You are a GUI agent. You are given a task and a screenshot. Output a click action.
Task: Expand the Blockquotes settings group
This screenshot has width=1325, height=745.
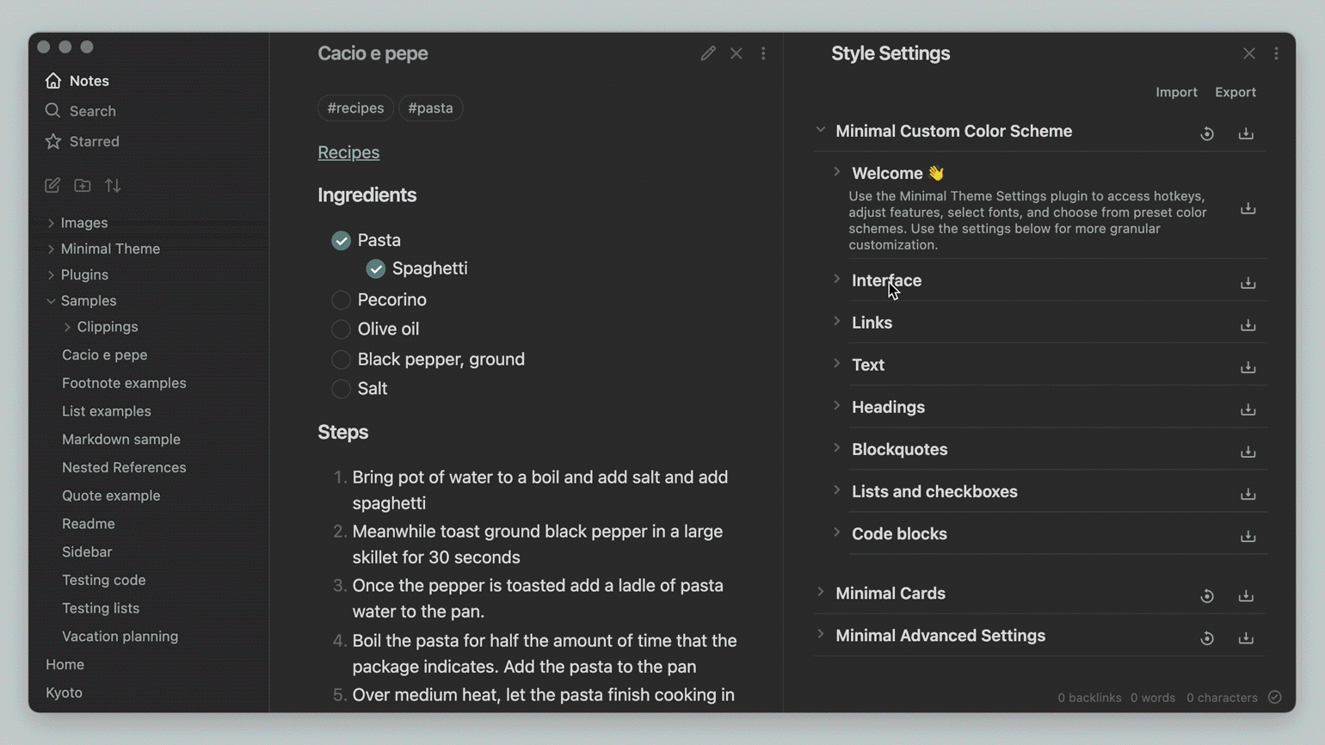point(836,448)
